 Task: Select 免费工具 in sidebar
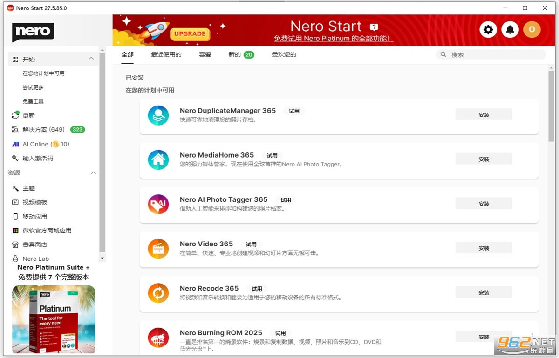coord(33,101)
